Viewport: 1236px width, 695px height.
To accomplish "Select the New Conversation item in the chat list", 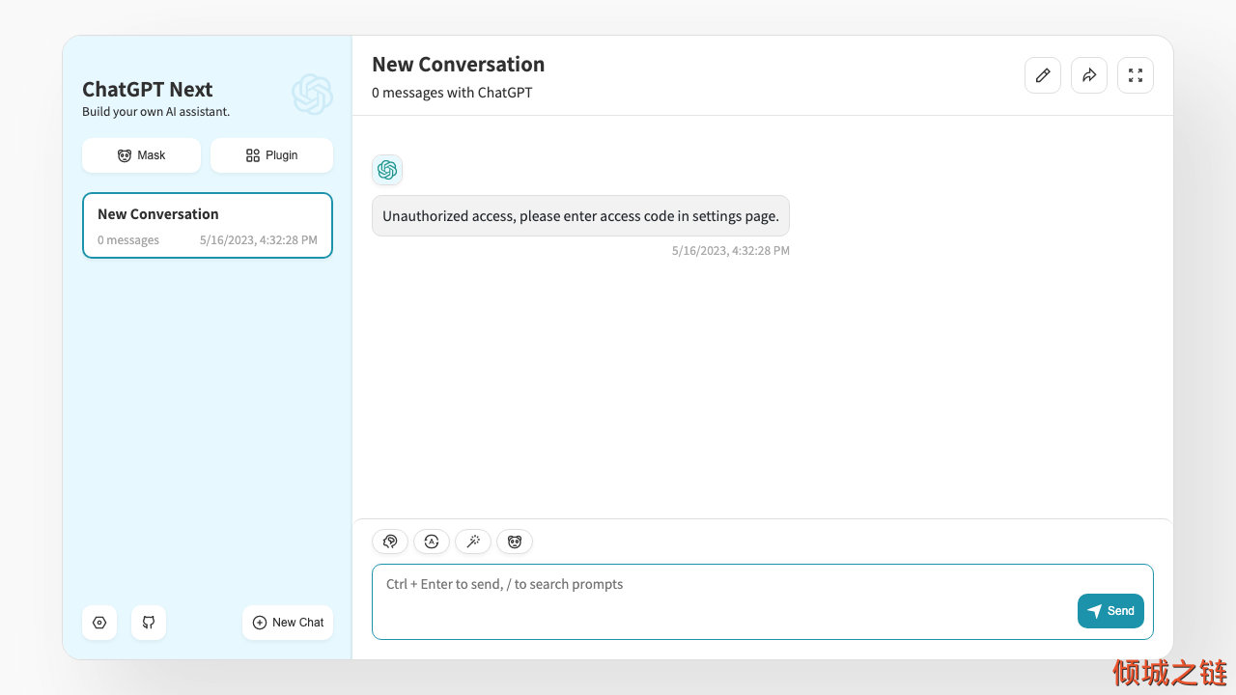I will coord(208,226).
